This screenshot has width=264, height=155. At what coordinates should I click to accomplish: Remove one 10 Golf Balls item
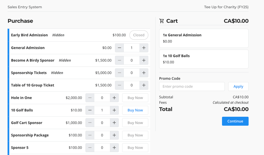(x=90, y=110)
